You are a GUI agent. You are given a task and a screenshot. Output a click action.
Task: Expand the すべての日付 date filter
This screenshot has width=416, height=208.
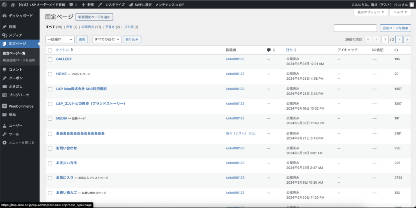tap(107, 39)
